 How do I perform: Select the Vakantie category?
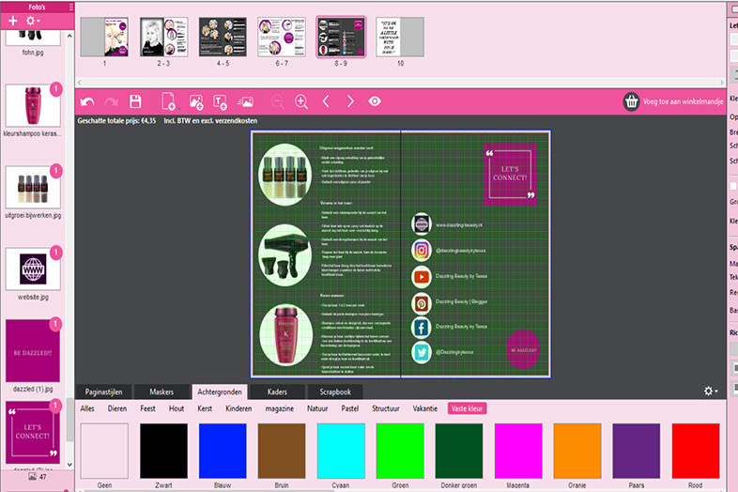click(x=425, y=408)
